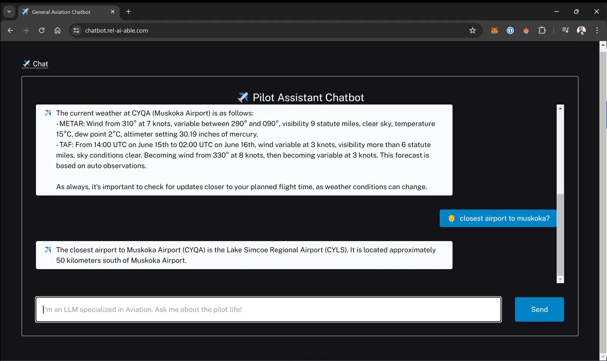View site information for chatbot.rel-ai-able.com

76,30
